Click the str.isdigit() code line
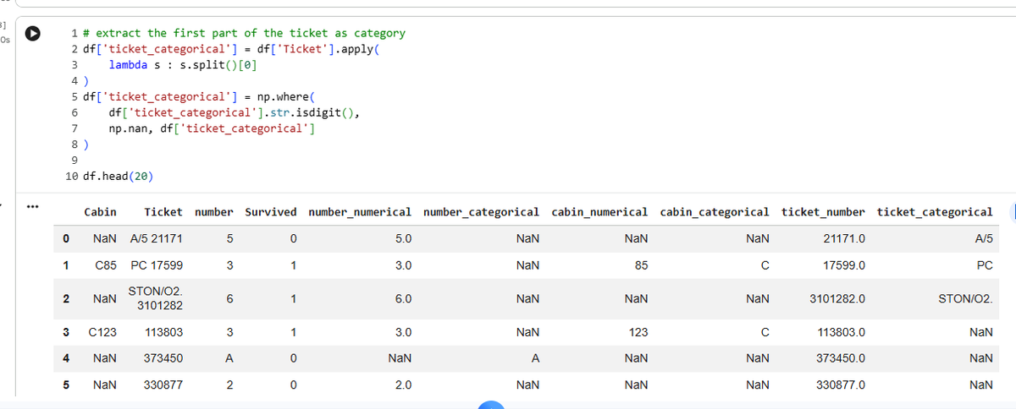Image resolution: width=1016 pixels, height=409 pixels. [234, 112]
